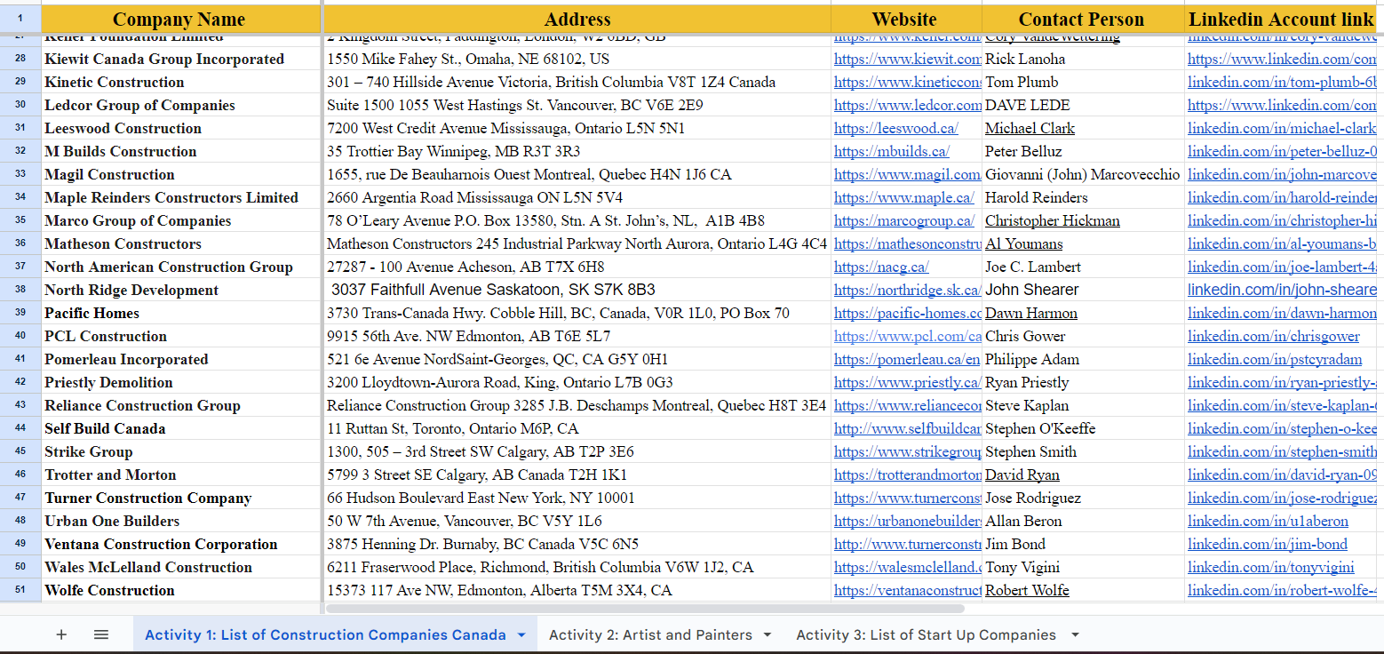Open Wolfe Construction's website link
The height and width of the screenshot is (654, 1384).
coord(907,591)
